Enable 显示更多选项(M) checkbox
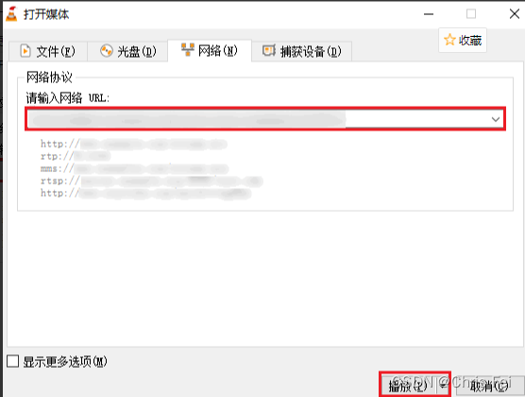This screenshot has width=525, height=397. pyautogui.click(x=12, y=361)
